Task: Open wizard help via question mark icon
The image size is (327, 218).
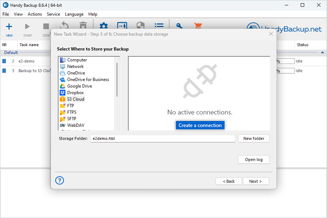Action: coord(60,181)
